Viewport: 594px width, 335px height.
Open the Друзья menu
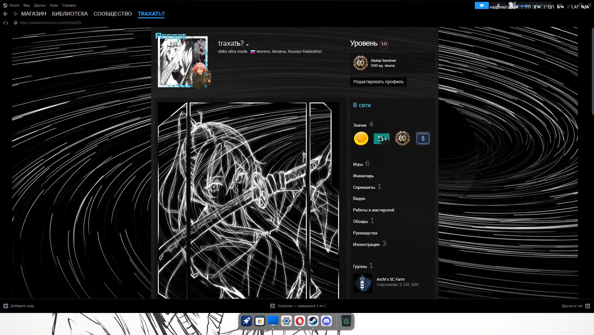click(x=40, y=5)
